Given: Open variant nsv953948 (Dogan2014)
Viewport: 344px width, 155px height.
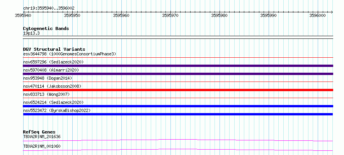Looking at the screenshot, I should click(x=48, y=78).
